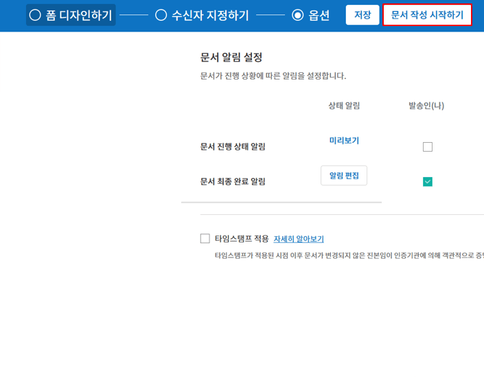Enable 문서 진행 상태 알림 checkbox for sender
This screenshot has height=377, width=484.
point(428,147)
